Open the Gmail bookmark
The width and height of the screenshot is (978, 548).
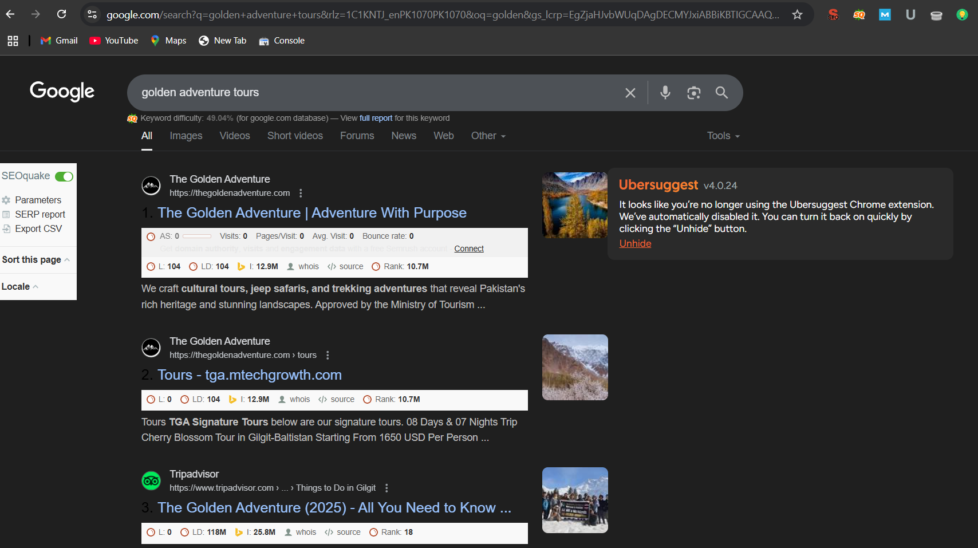pos(59,41)
